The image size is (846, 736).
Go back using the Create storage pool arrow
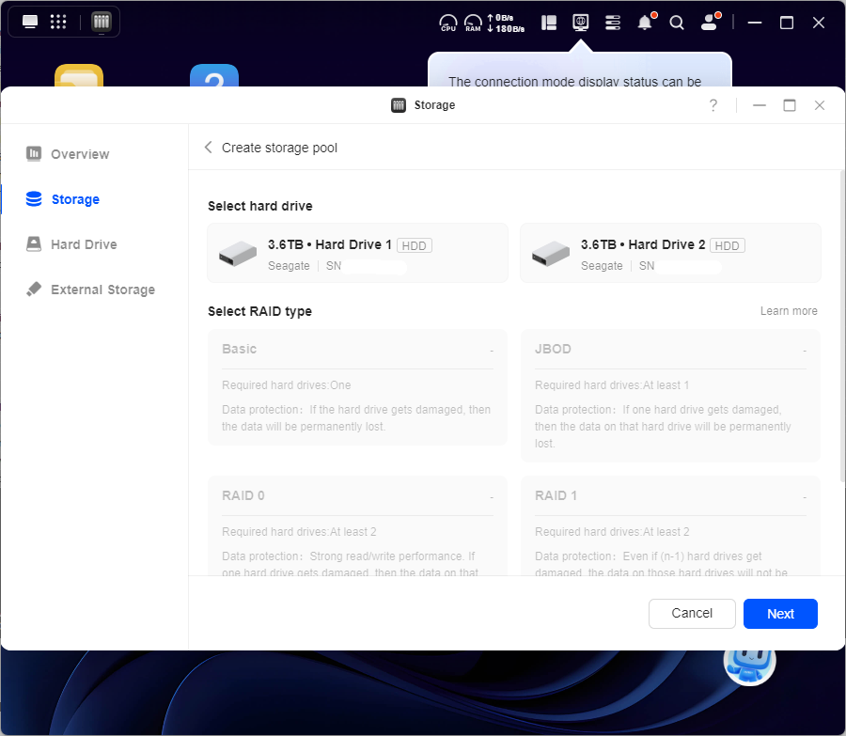pyautogui.click(x=209, y=148)
